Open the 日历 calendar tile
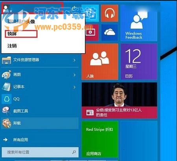177x161 pixels. pos(139,62)
